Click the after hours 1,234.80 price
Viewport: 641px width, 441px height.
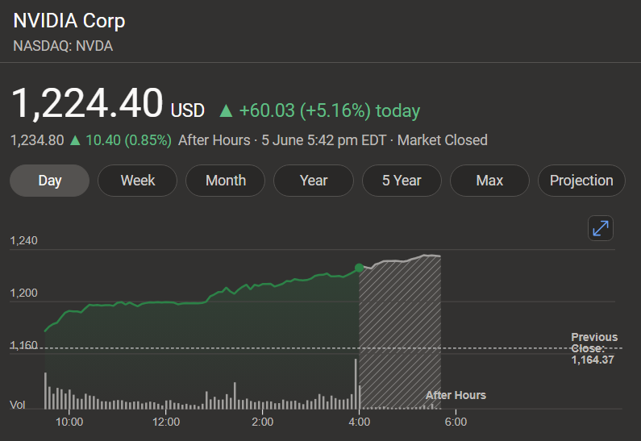(x=37, y=140)
